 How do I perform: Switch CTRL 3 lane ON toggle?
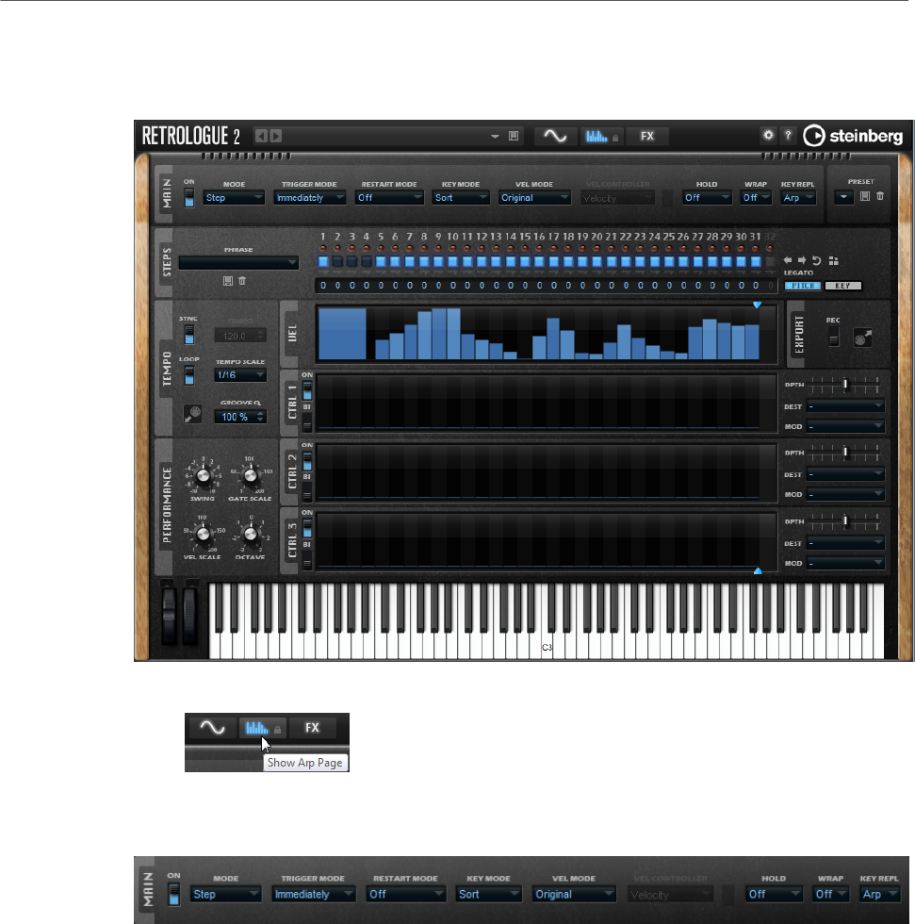307,528
